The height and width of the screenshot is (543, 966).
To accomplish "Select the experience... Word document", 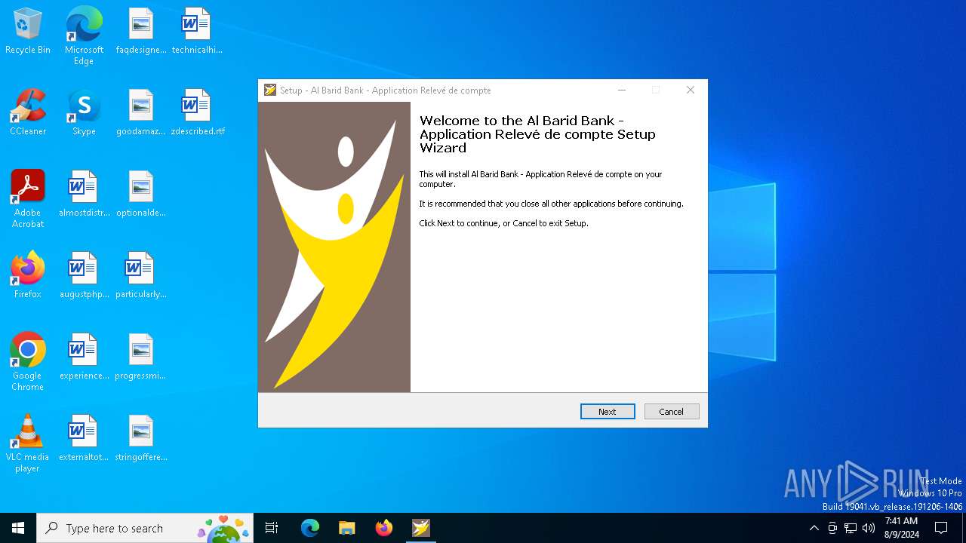I will click(x=85, y=357).
